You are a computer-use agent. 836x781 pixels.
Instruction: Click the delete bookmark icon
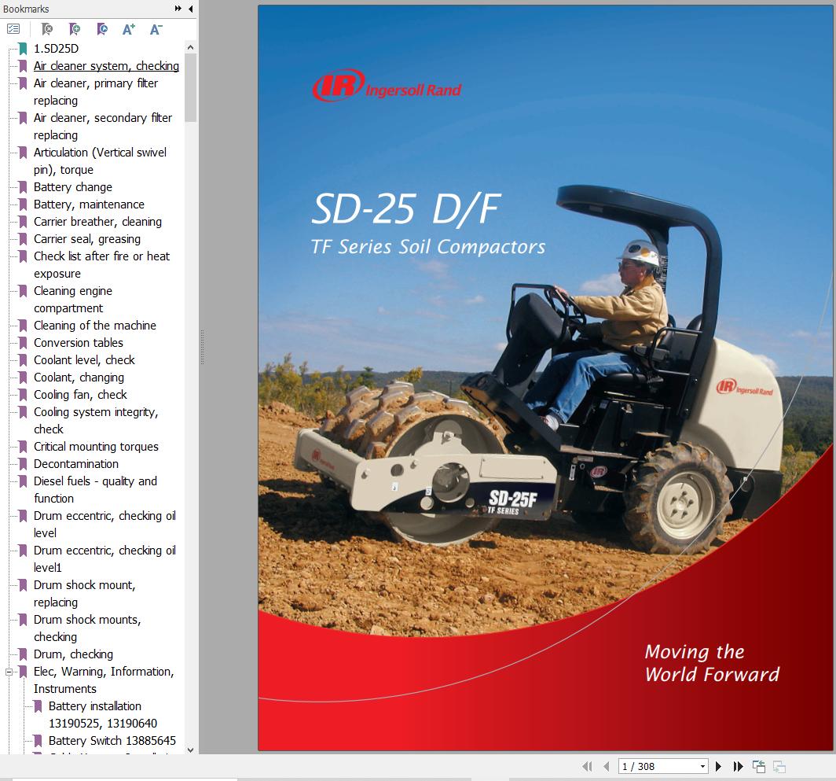47,29
